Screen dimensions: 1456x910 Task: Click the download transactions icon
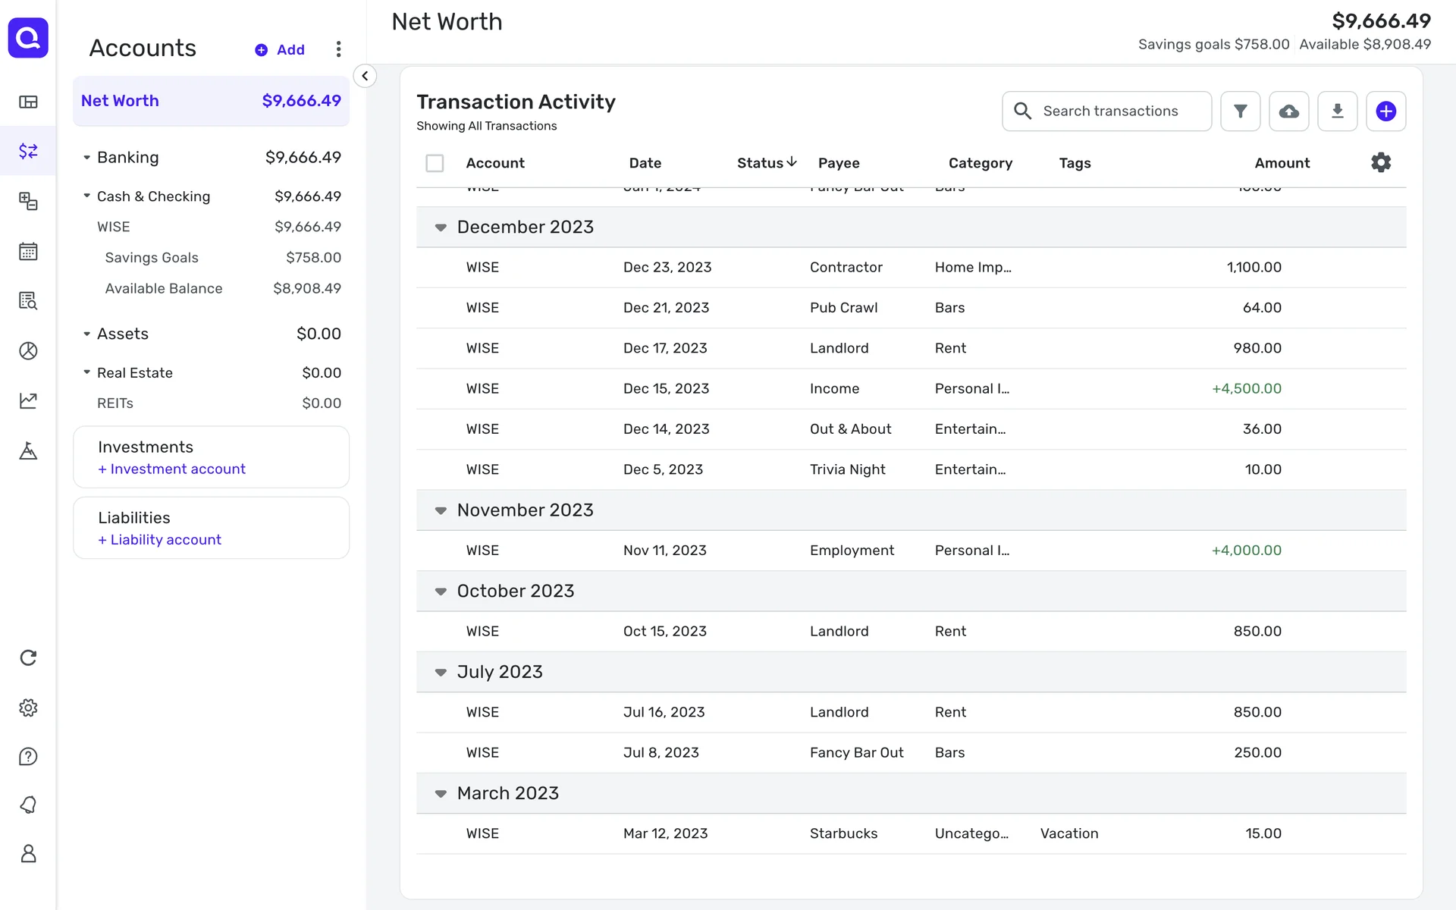1337,111
